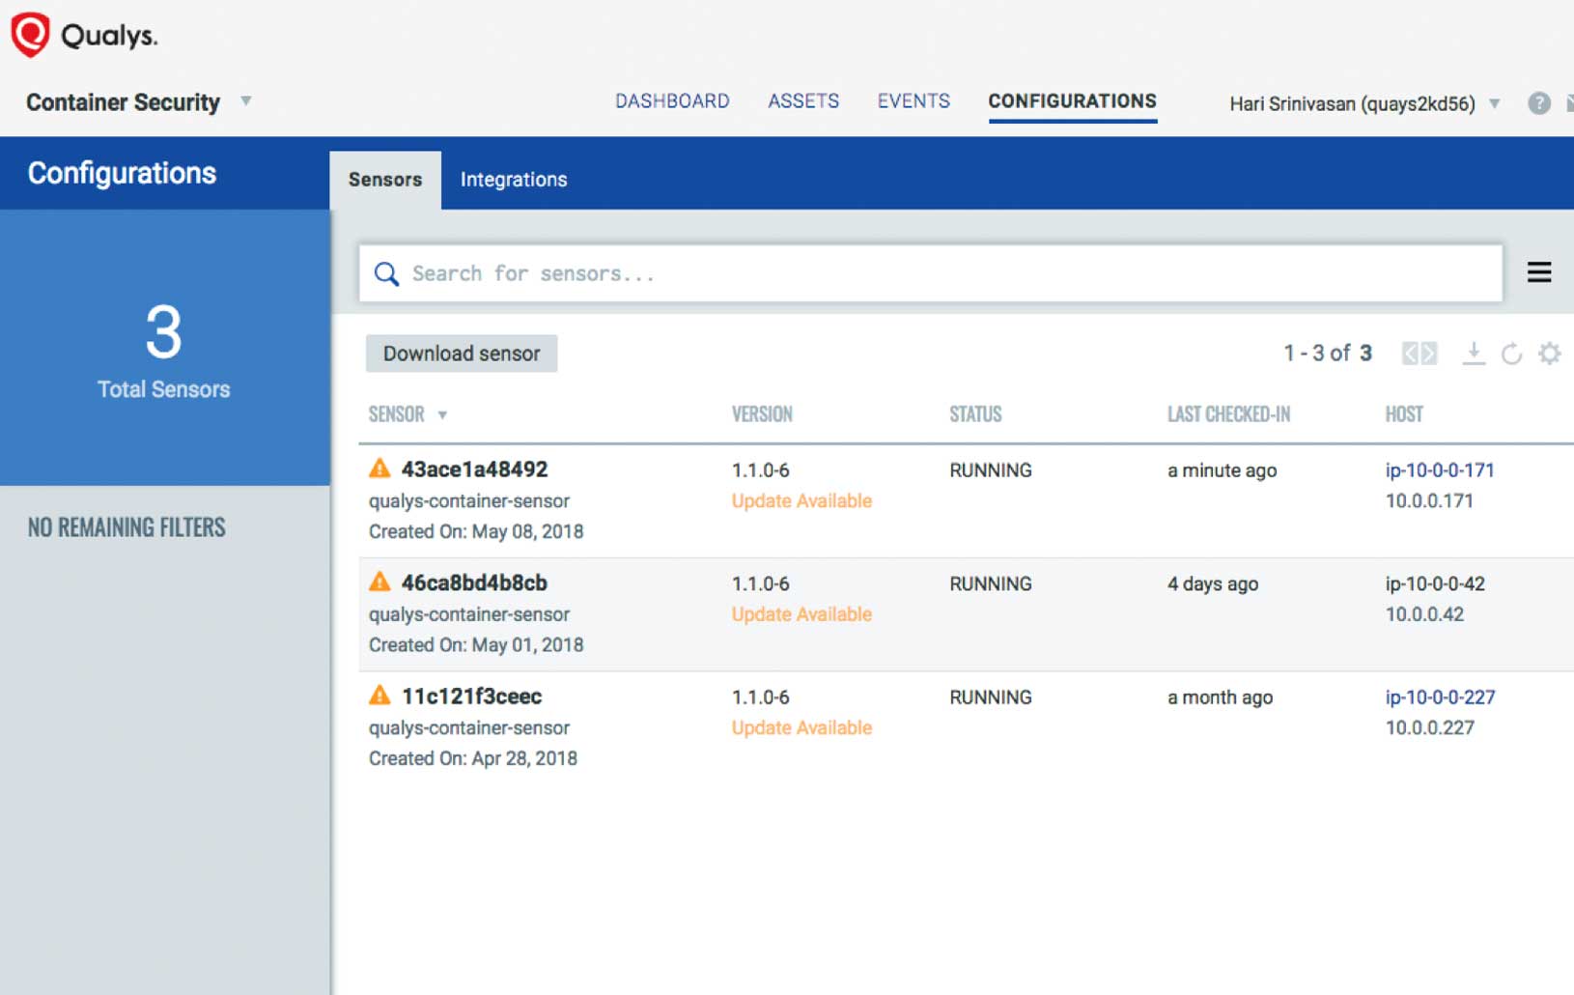Image resolution: width=1574 pixels, height=995 pixels.
Task: Open host link ip-10-0-0-227
Action: (x=1440, y=697)
